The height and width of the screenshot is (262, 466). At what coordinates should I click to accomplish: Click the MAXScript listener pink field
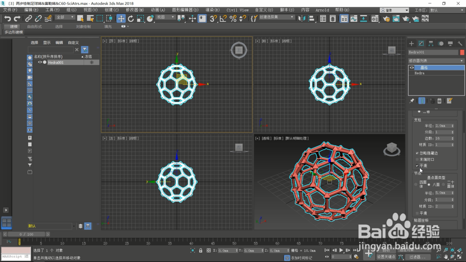16,250
